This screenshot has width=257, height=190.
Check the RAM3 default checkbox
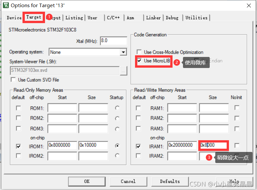pos(138,129)
